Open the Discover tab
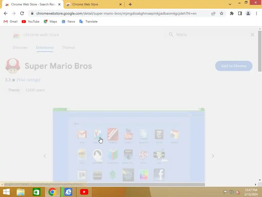The width and height of the screenshot is (262, 197). pyautogui.click(x=20, y=47)
